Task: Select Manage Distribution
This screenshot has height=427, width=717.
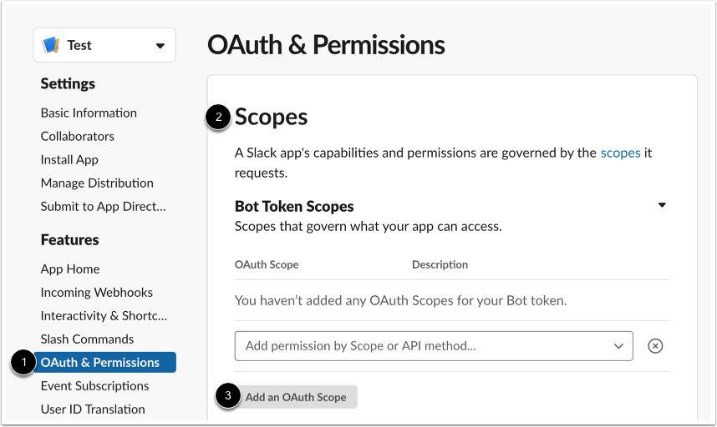Action: 97,183
